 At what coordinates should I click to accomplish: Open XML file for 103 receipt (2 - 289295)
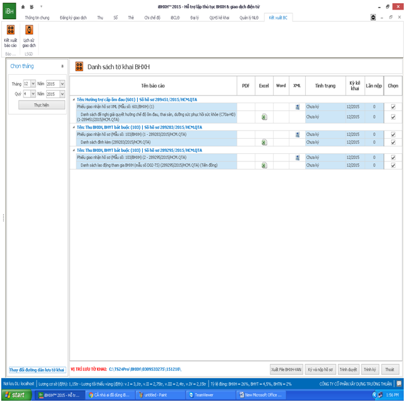tap(297, 157)
